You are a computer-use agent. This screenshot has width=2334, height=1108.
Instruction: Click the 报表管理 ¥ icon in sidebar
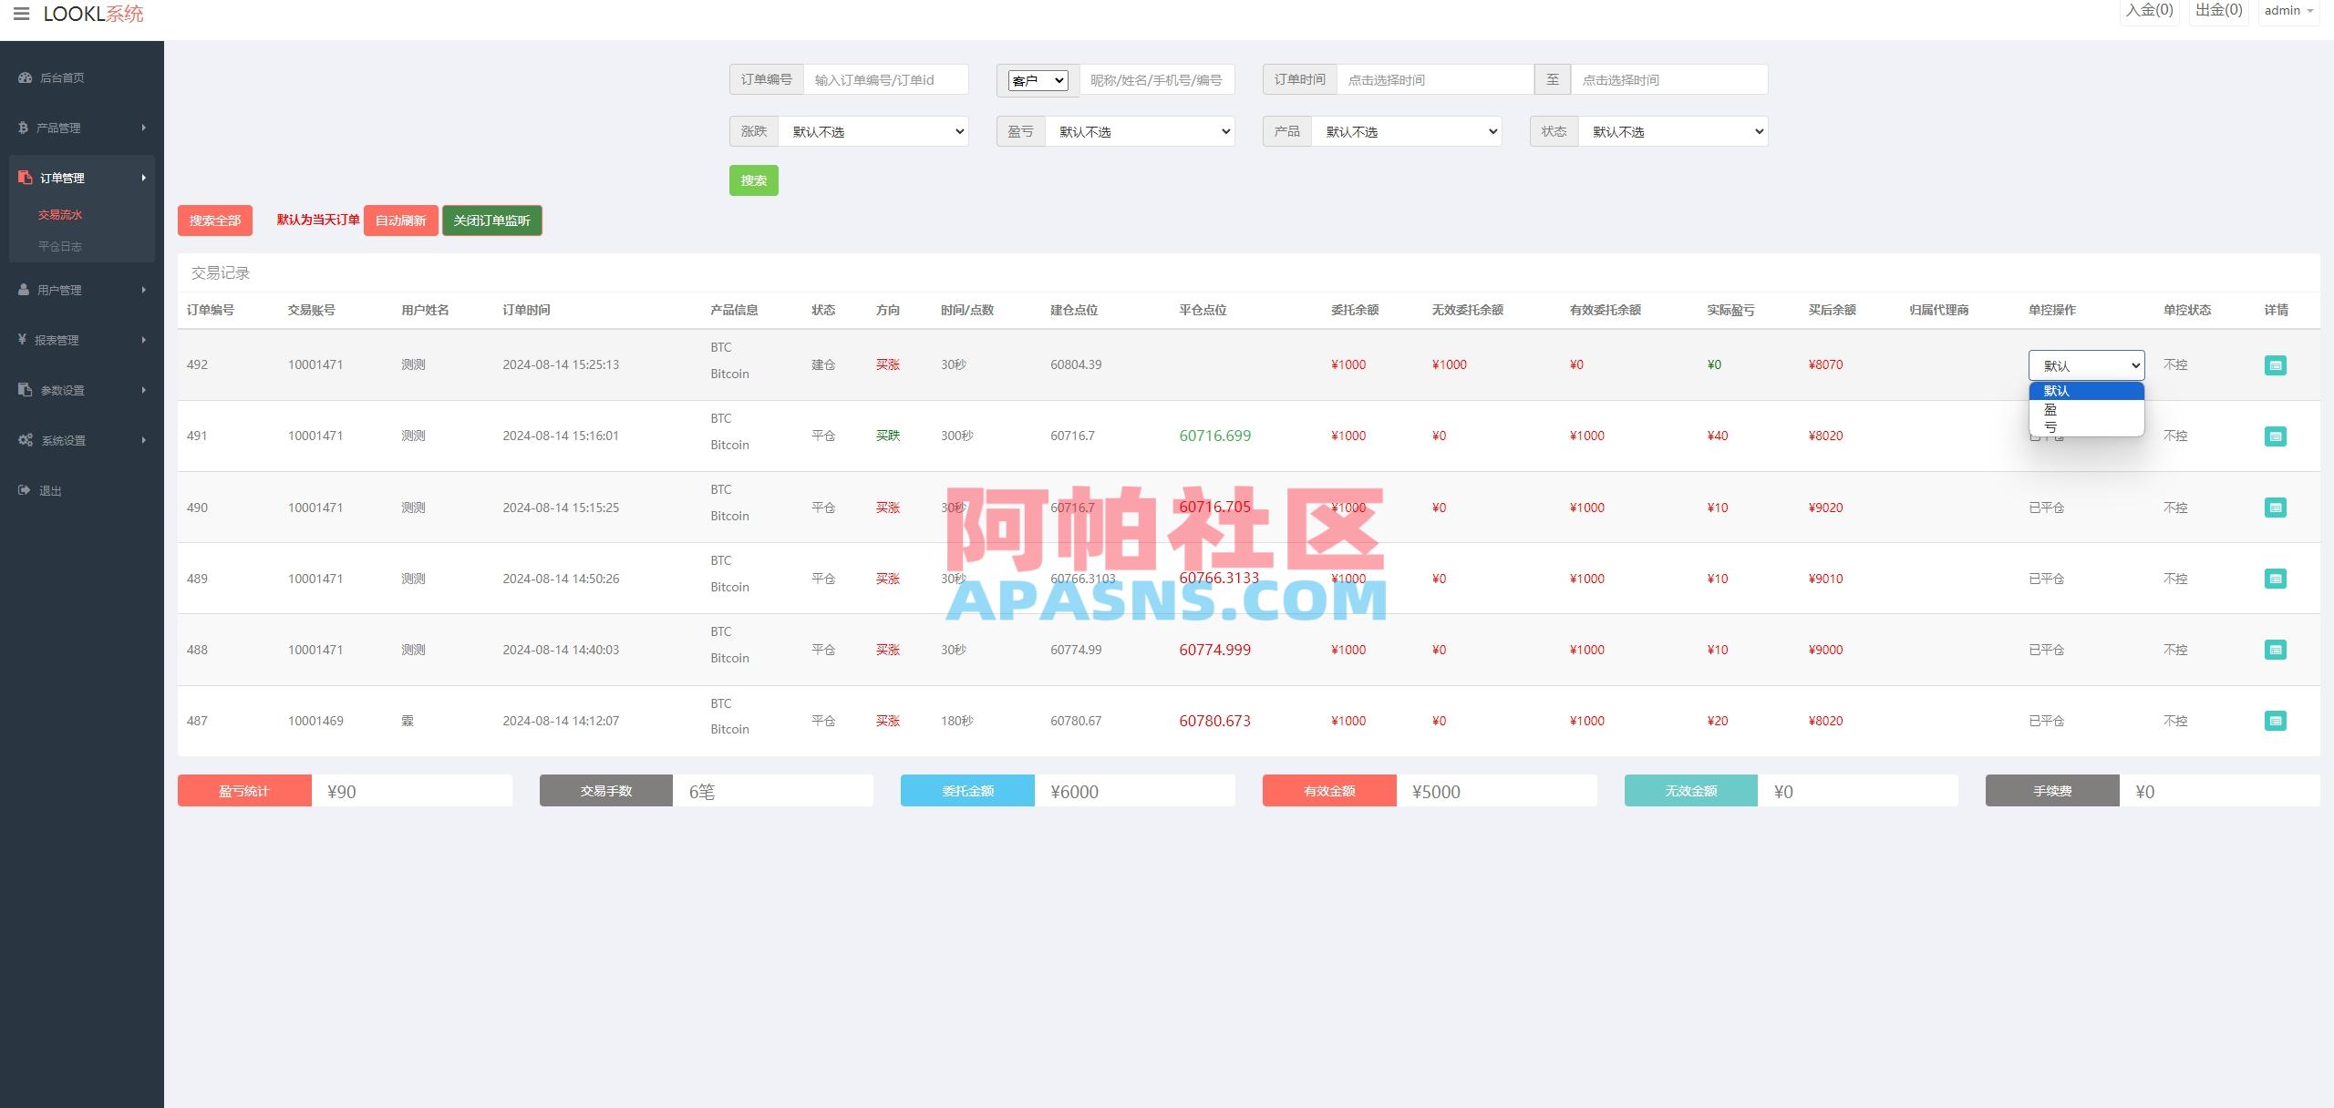[x=23, y=339]
